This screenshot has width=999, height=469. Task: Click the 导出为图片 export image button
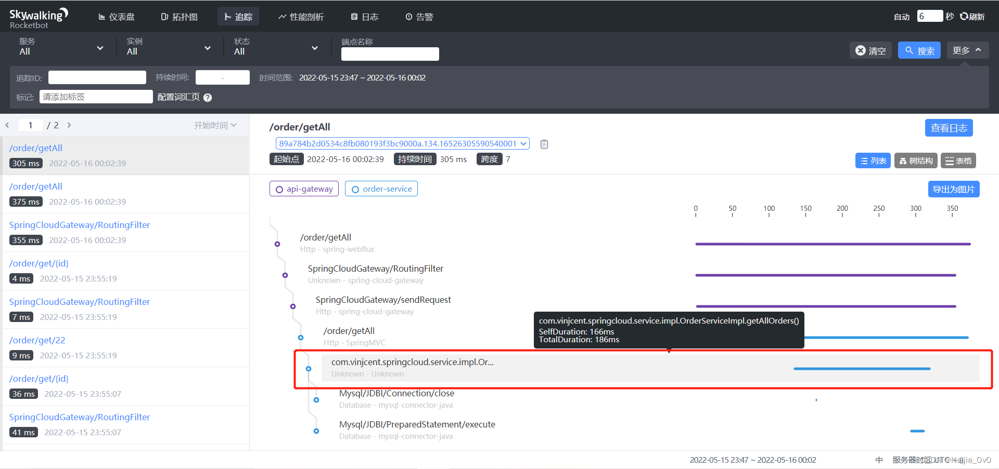click(953, 189)
